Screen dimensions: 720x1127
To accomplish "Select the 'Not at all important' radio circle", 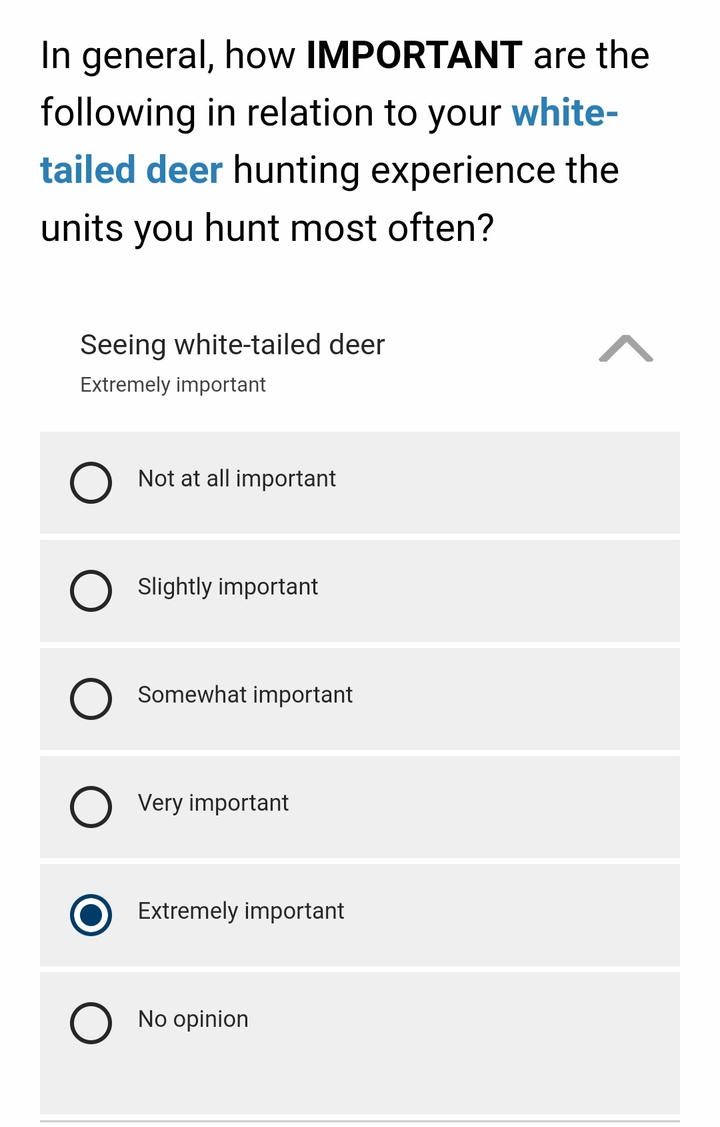I will tap(91, 482).
